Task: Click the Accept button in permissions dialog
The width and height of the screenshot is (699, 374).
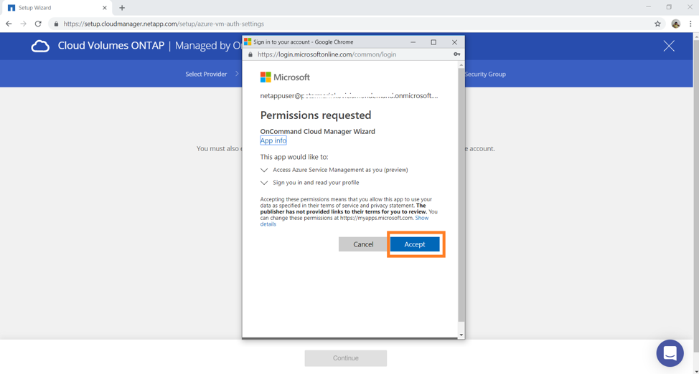Action: pyautogui.click(x=415, y=244)
